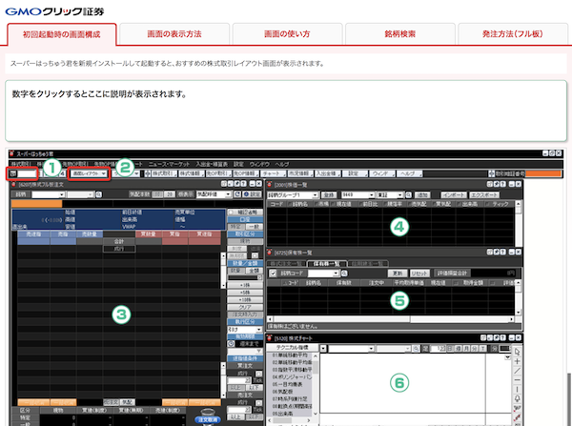Open the 画面の表示方法 tab
This screenshot has width=572, height=426.
(174, 34)
